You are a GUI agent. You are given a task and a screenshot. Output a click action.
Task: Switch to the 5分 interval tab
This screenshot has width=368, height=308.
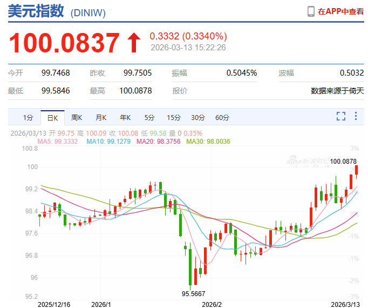(149, 117)
